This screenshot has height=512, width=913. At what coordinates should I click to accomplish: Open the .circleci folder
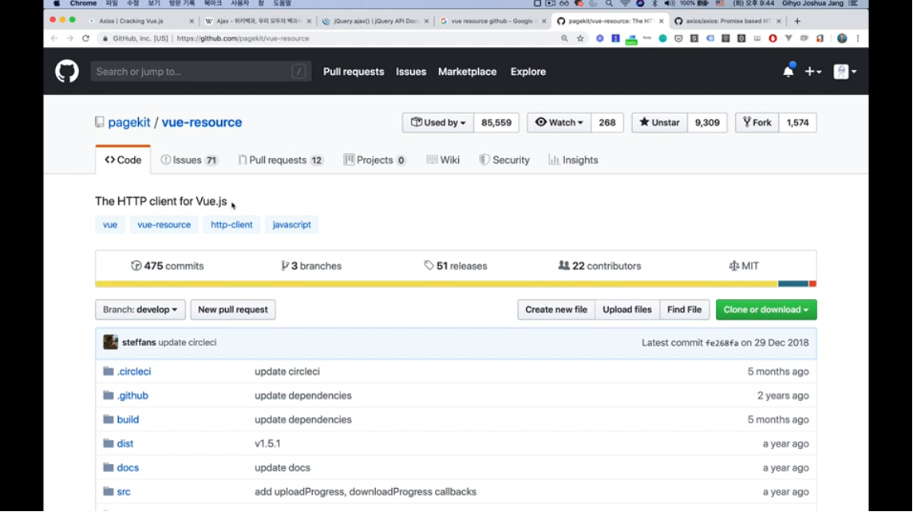[133, 372]
